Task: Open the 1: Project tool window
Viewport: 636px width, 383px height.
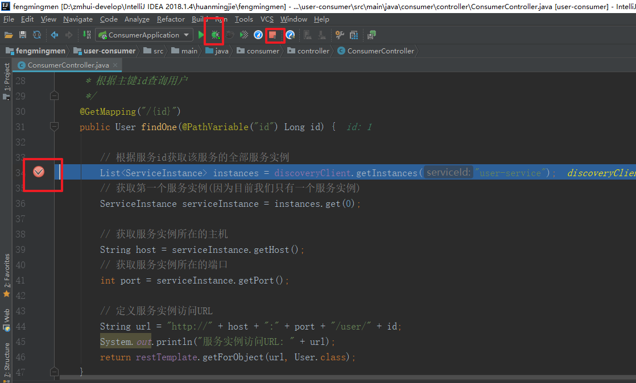Action: tap(6, 81)
